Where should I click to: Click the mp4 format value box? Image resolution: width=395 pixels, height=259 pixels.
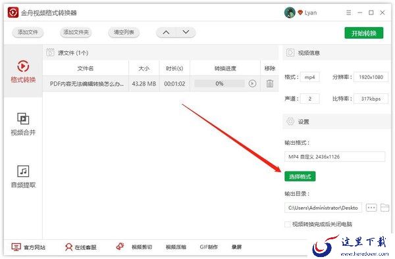tap(310, 77)
